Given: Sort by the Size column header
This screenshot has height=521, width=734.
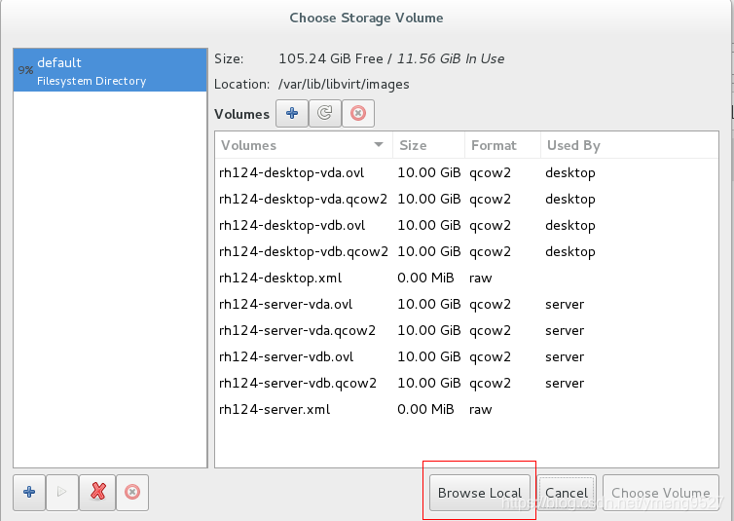Looking at the screenshot, I should coord(428,145).
